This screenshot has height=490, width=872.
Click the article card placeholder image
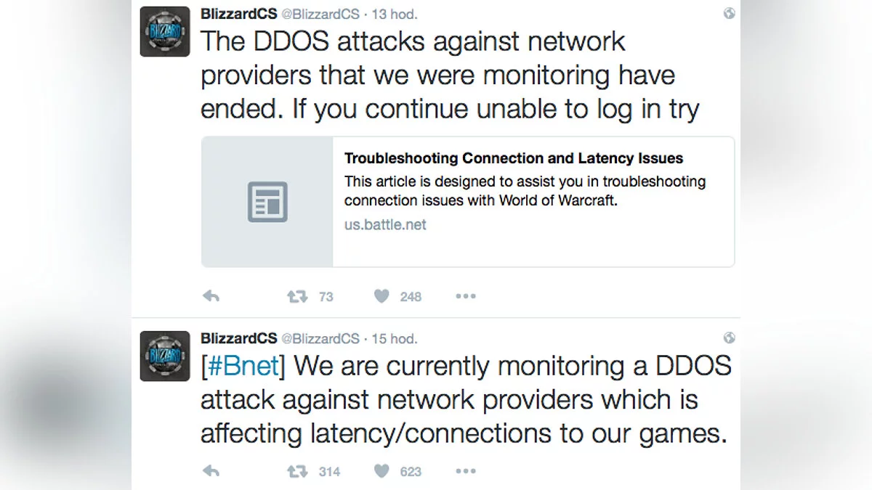click(x=267, y=202)
